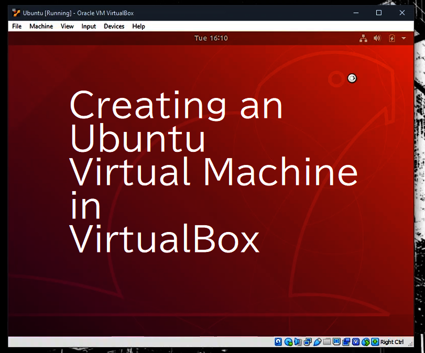Open the USB devices status icon
425x353 pixels.
click(317, 341)
